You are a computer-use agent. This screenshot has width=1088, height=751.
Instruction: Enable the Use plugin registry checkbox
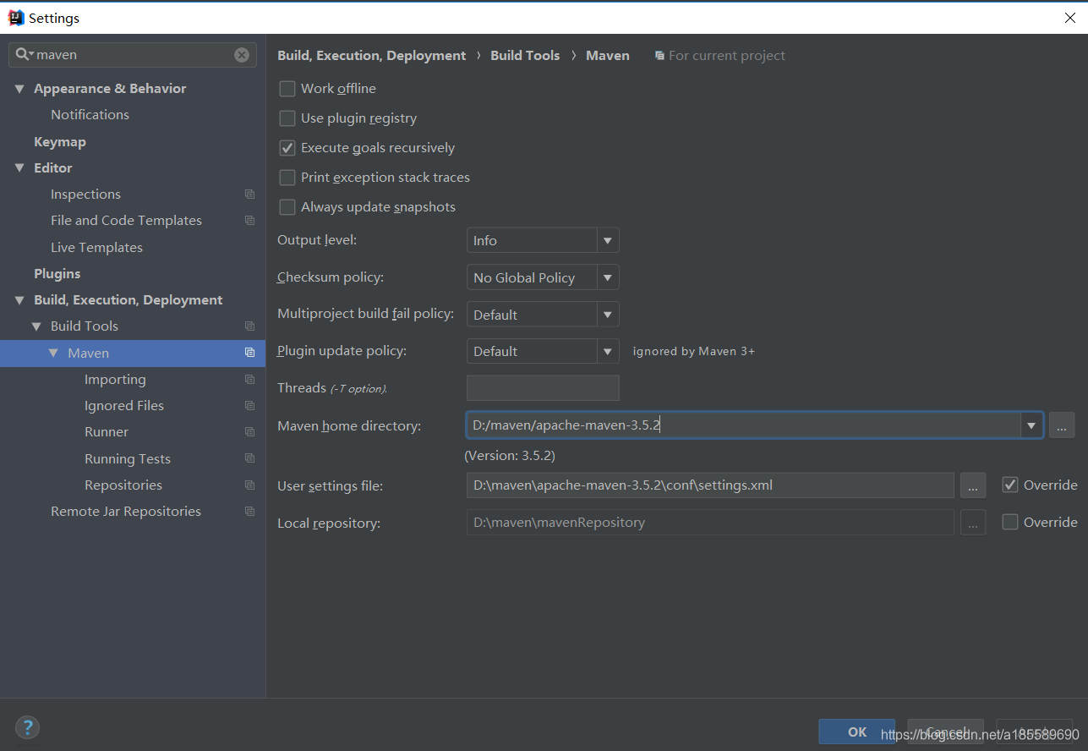coord(287,118)
